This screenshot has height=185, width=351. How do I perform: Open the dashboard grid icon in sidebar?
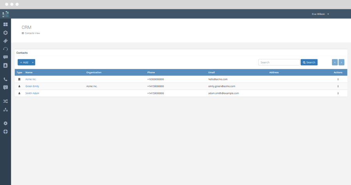[5, 24]
